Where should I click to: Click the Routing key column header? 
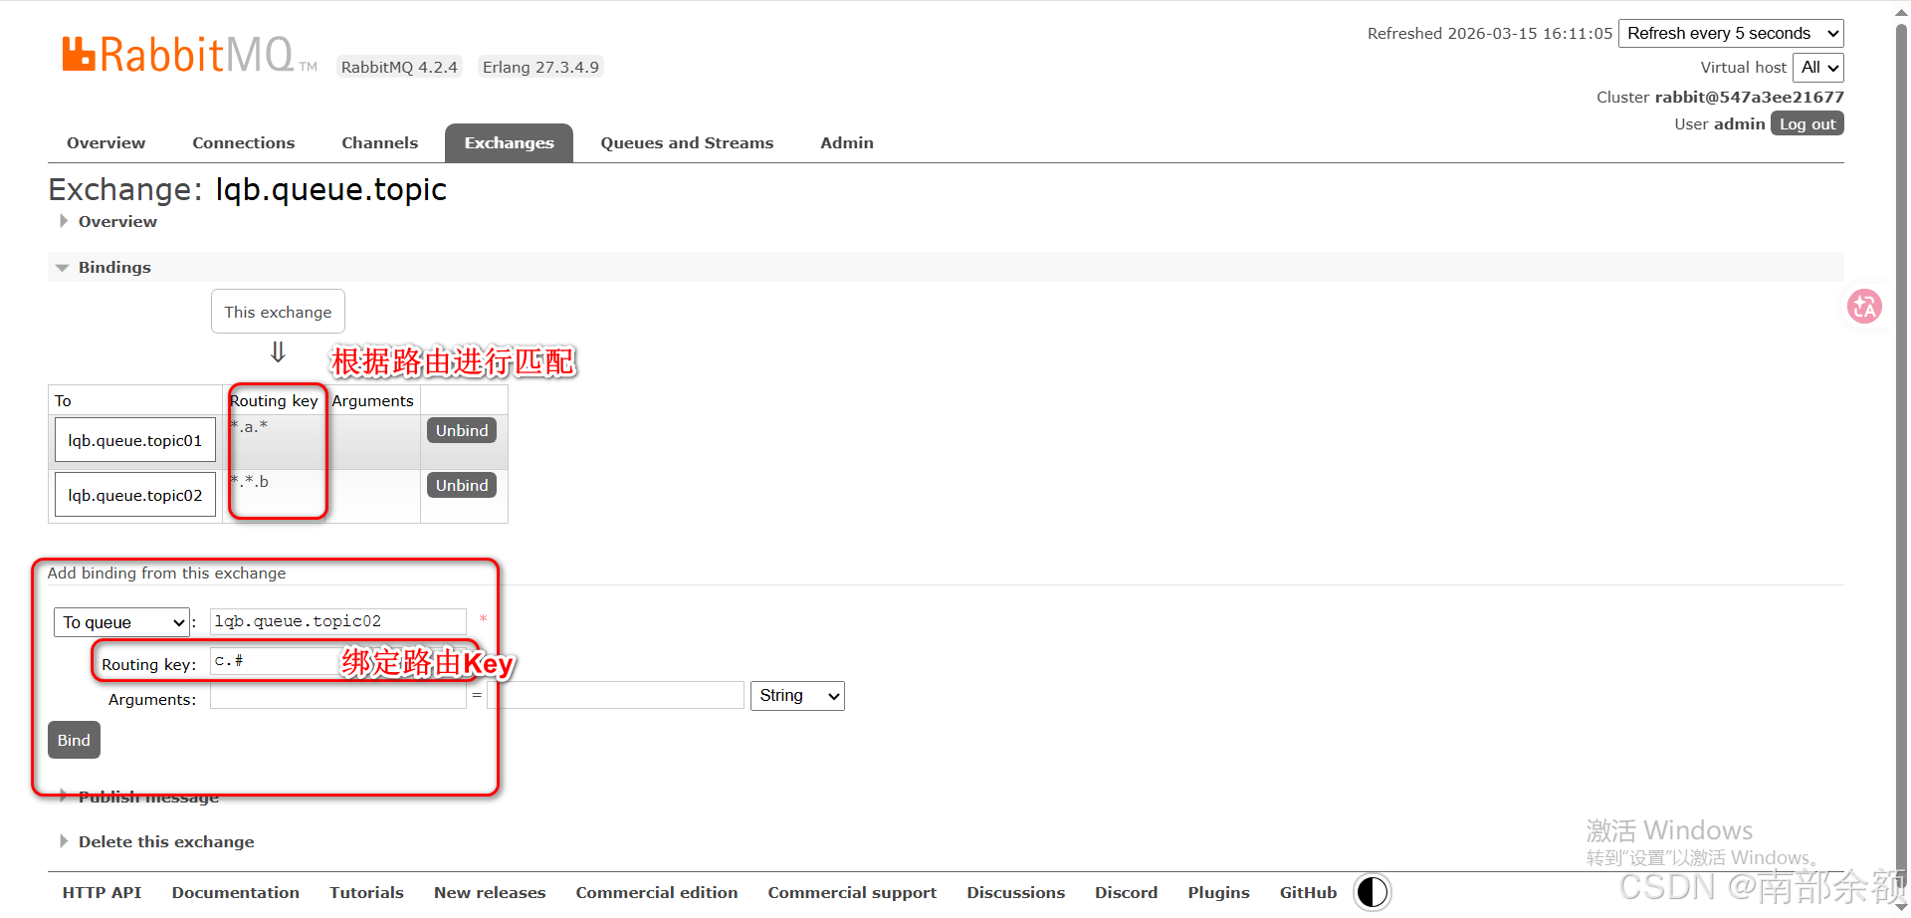(x=274, y=400)
